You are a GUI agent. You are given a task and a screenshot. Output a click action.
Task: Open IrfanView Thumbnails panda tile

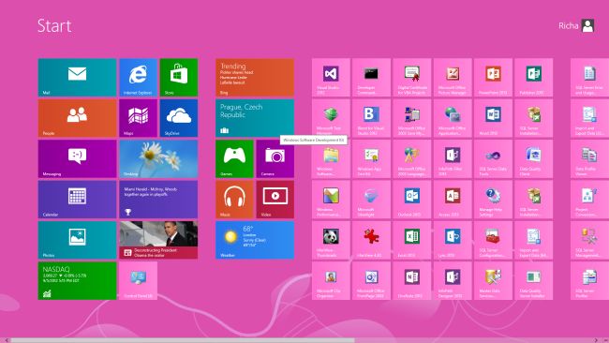[x=331, y=240]
